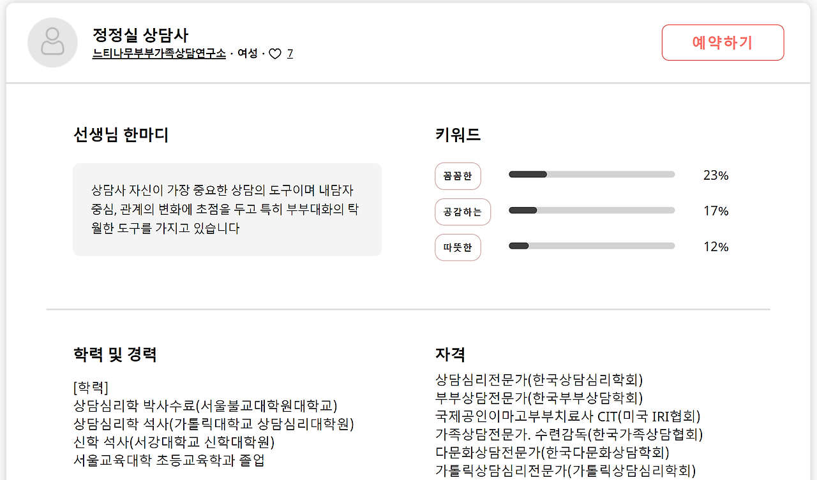Click the 따뜻한 12% progress bar
This screenshot has width=817, height=480.
pyautogui.click(x=592, y=246)
